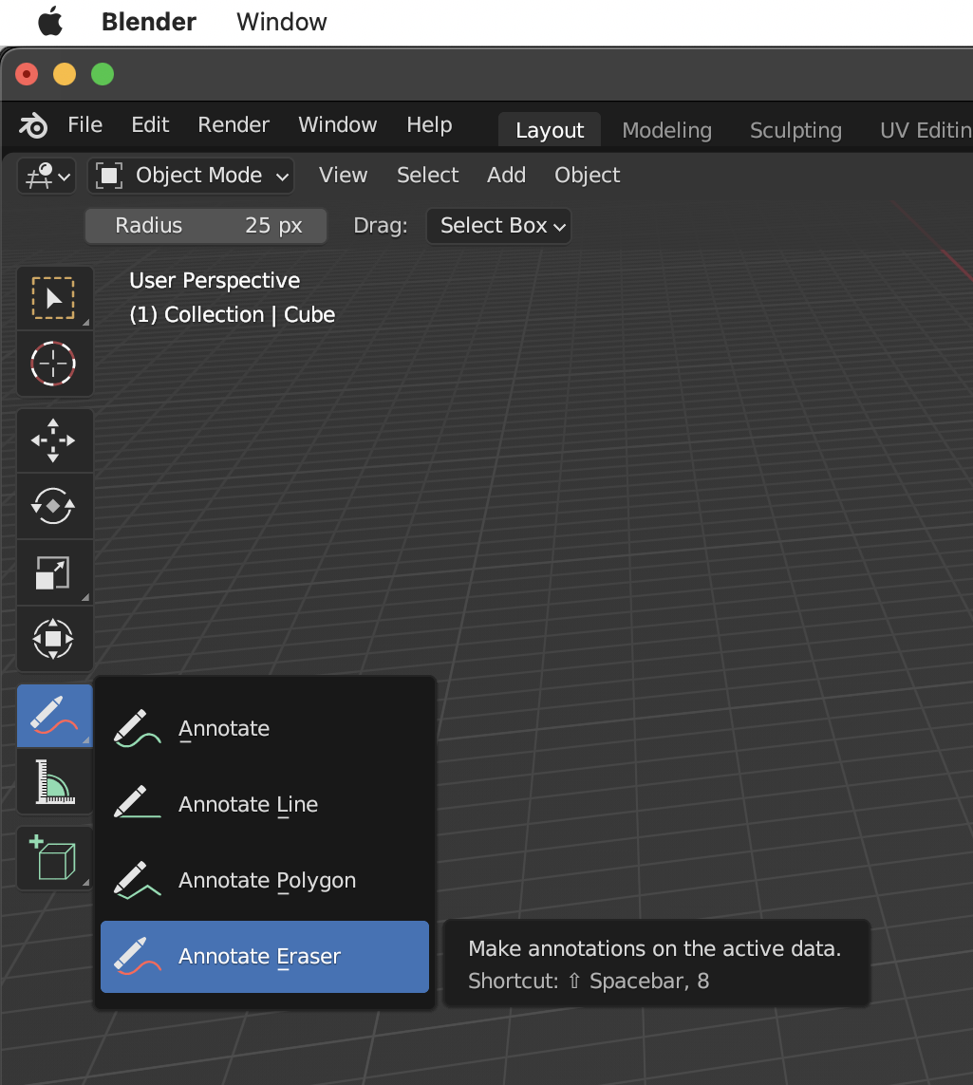The image size is (973, 1085).
Task: Open the Render menu
Action: coord(234,124)
